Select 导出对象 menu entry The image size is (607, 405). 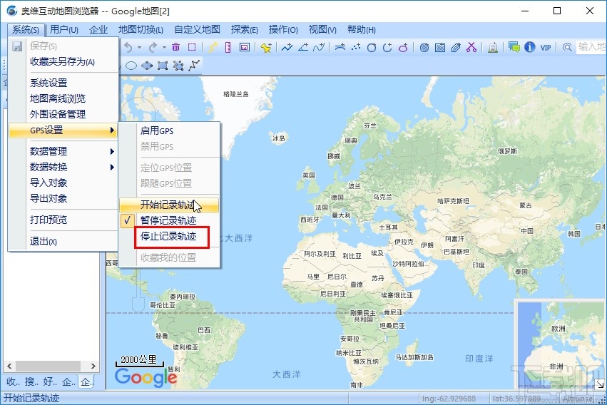pyautogui.click(x=63, y=198)
